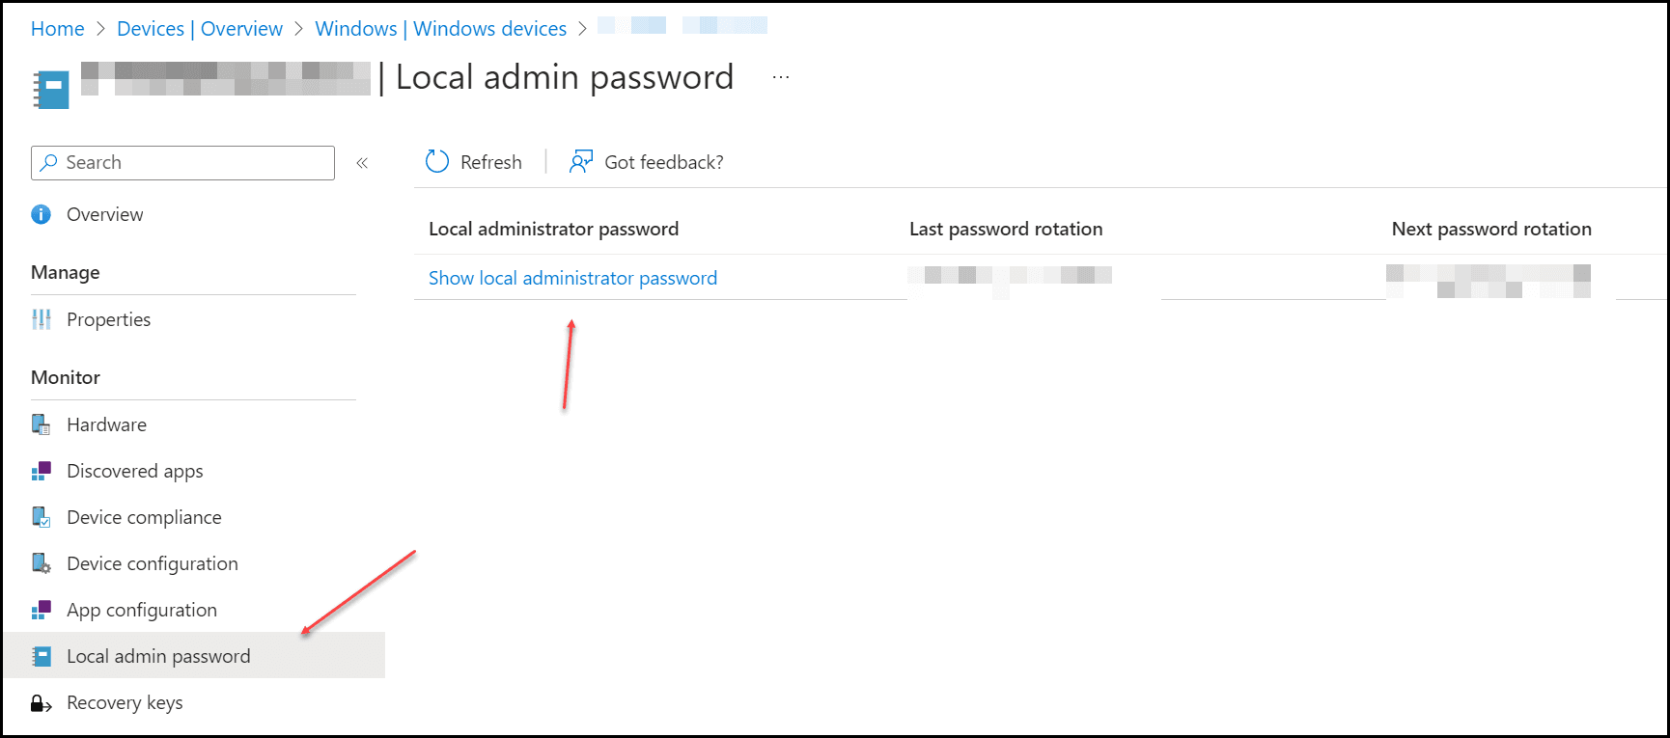Image resolution: width=1670 pixels, height=738 pixels.
Task: Select Local admin password menu item
Action: [x=158, y=656]
